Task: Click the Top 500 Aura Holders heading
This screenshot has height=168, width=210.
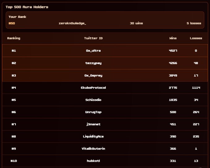Action: point(27,7)
